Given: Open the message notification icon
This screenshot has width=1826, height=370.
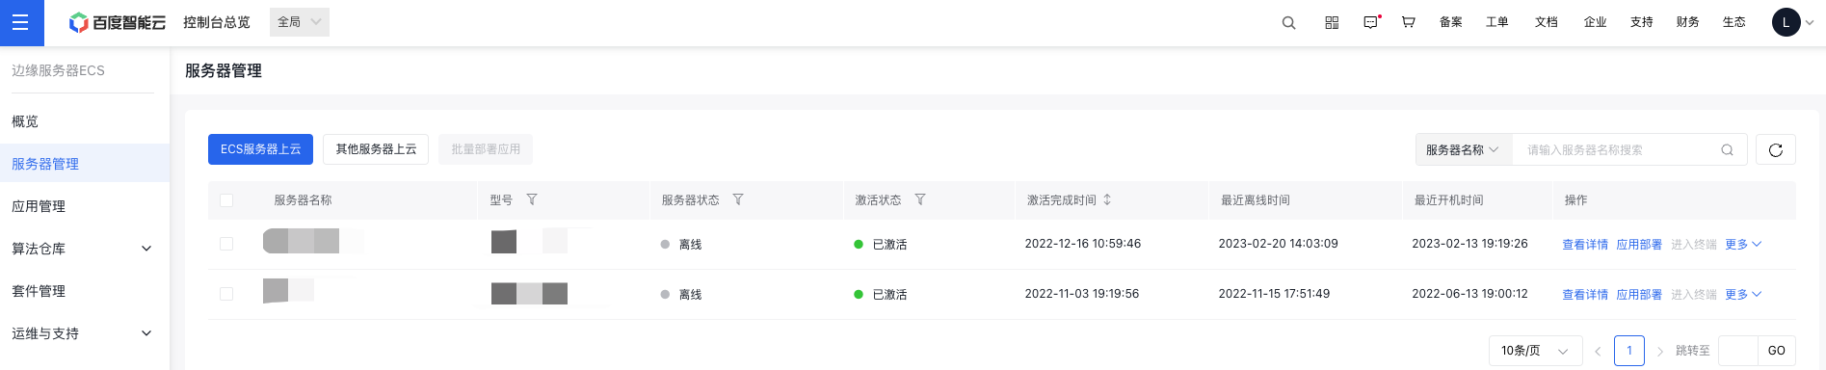Looking at the screenshot, I should [1370, 22].
